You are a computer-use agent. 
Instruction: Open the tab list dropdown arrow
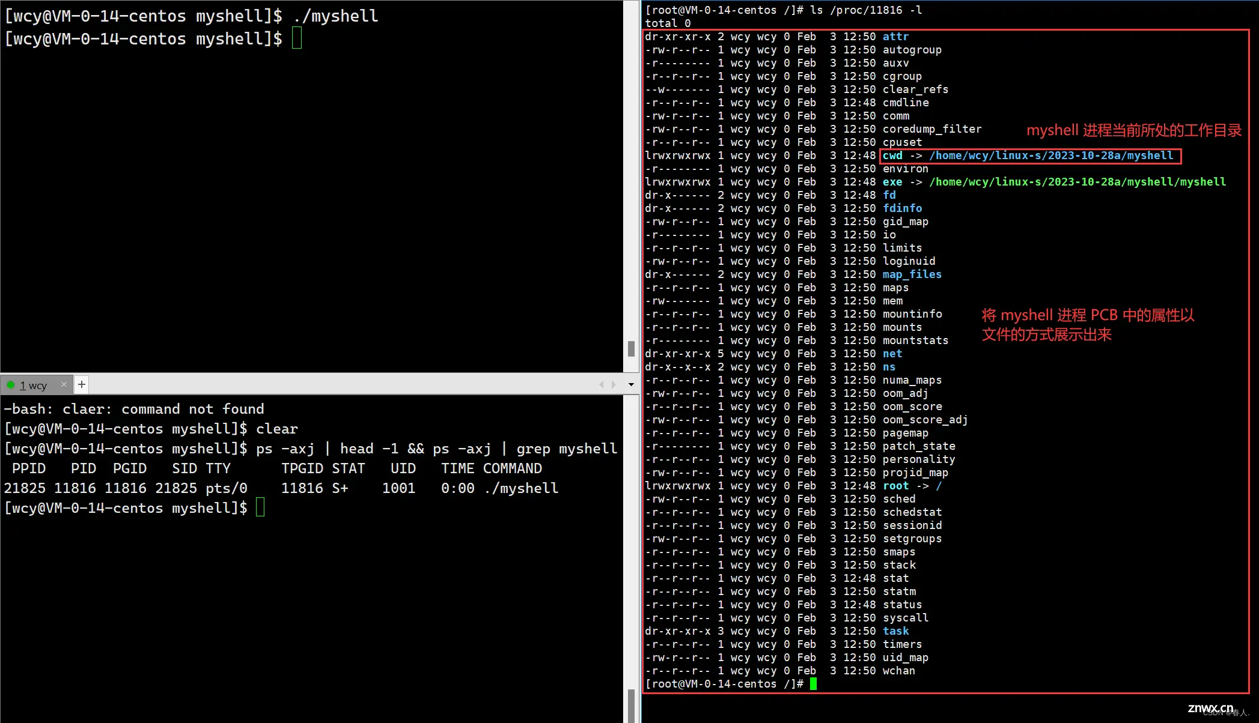(631, 384)
